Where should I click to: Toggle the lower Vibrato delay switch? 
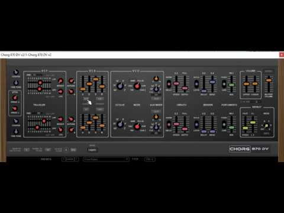pos(169,124)
